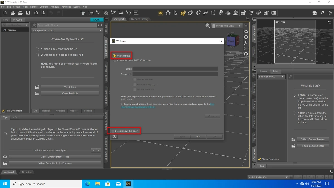Toggle the Remember Me checkbox
The height and width of the screenshot is (188, 334).
point(134,79)
